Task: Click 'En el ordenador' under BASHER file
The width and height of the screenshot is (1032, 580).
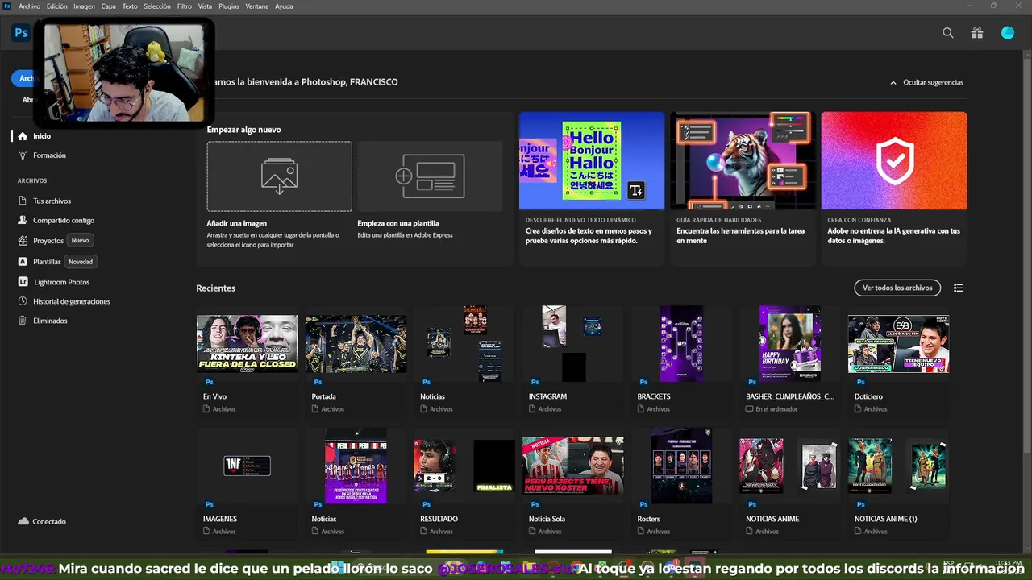Action: tap(776, 409)
